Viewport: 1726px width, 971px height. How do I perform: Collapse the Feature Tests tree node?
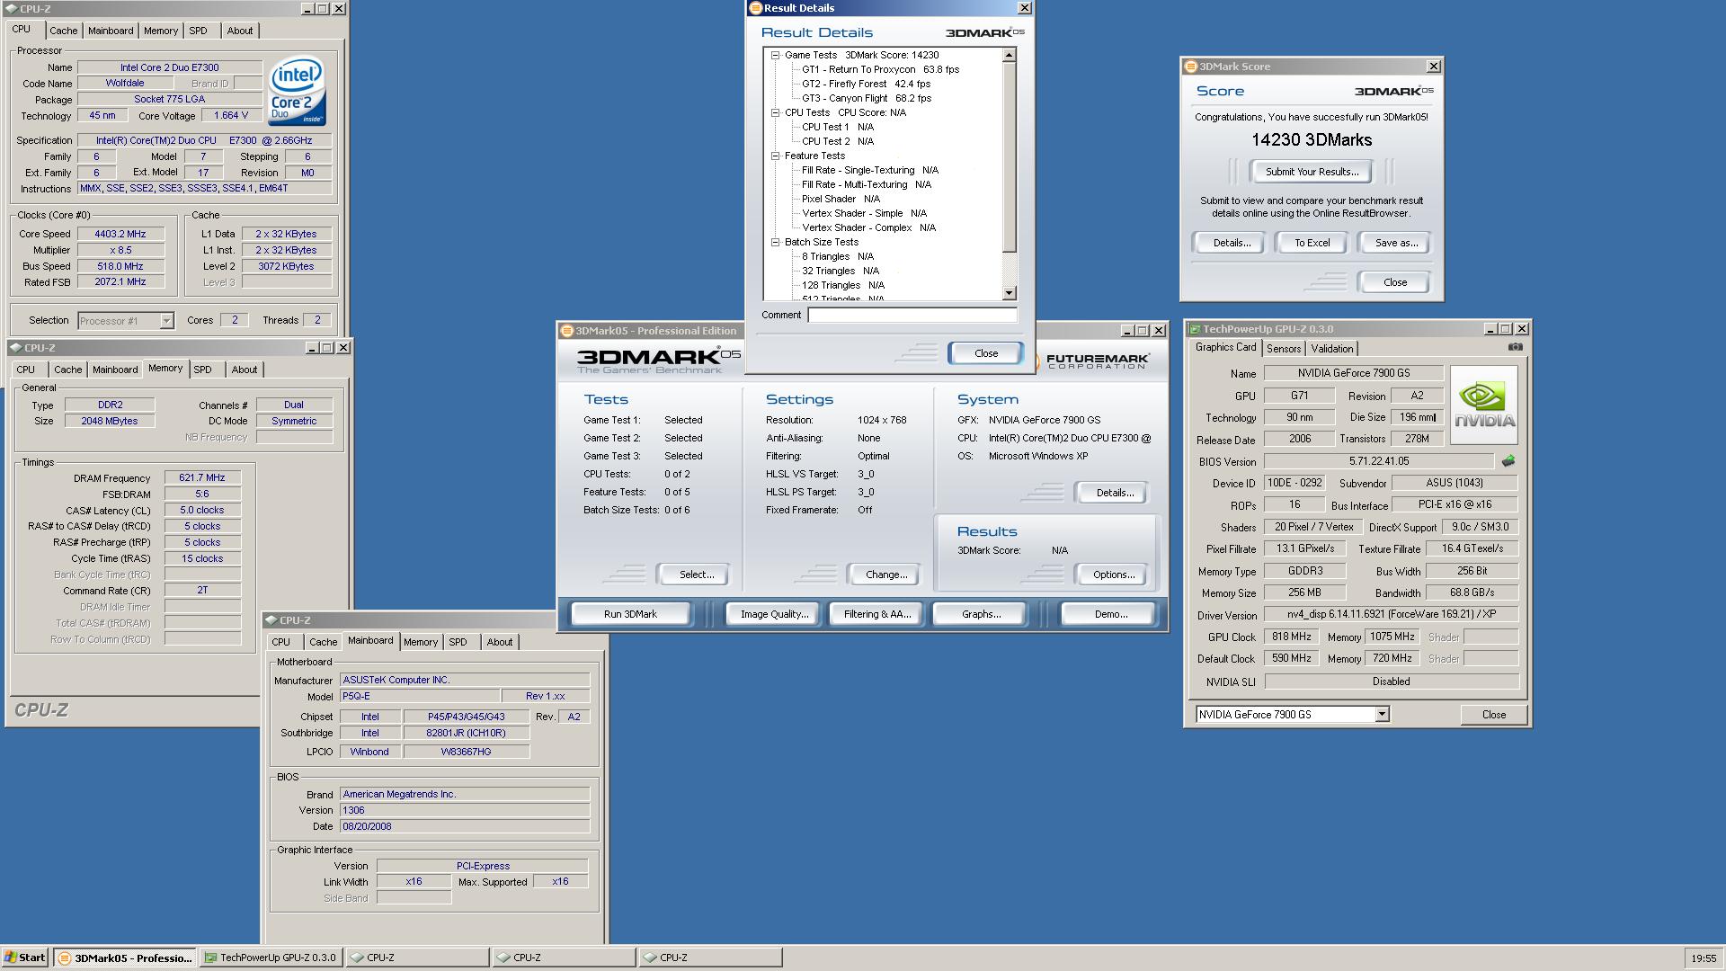[775, 156]
